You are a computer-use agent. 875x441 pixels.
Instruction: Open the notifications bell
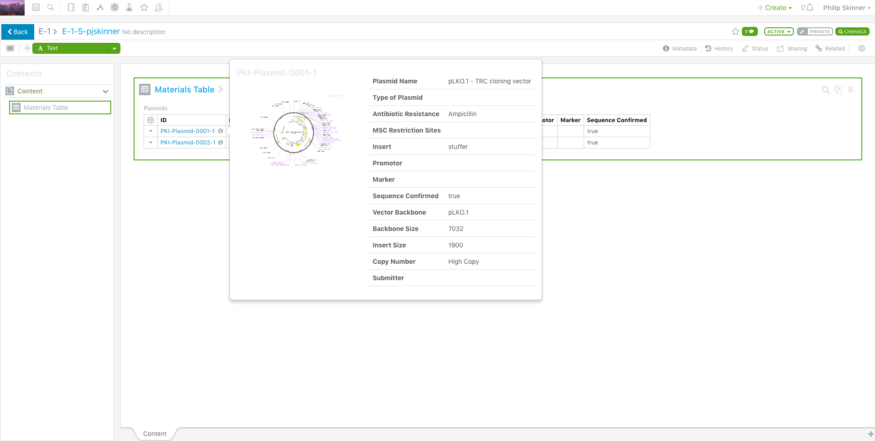coord(810,8)
